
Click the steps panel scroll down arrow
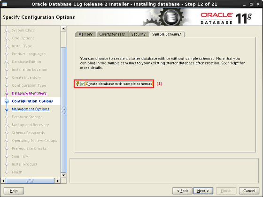coord(63,175)
